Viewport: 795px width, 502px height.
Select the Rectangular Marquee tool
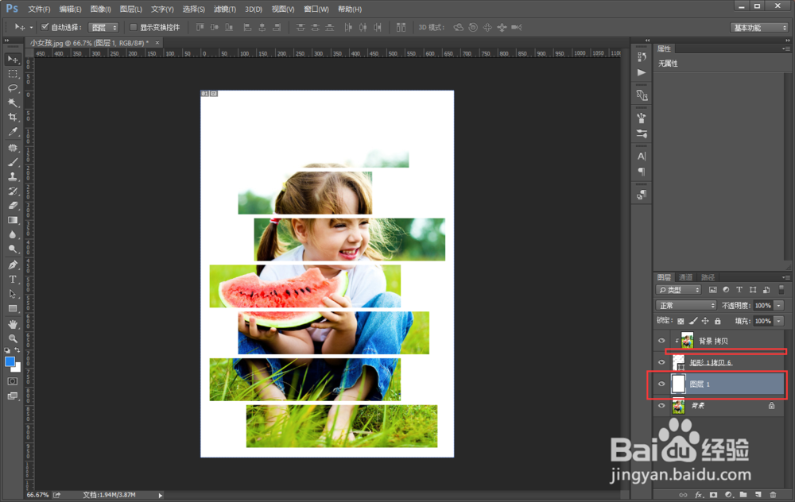(13, 74)
